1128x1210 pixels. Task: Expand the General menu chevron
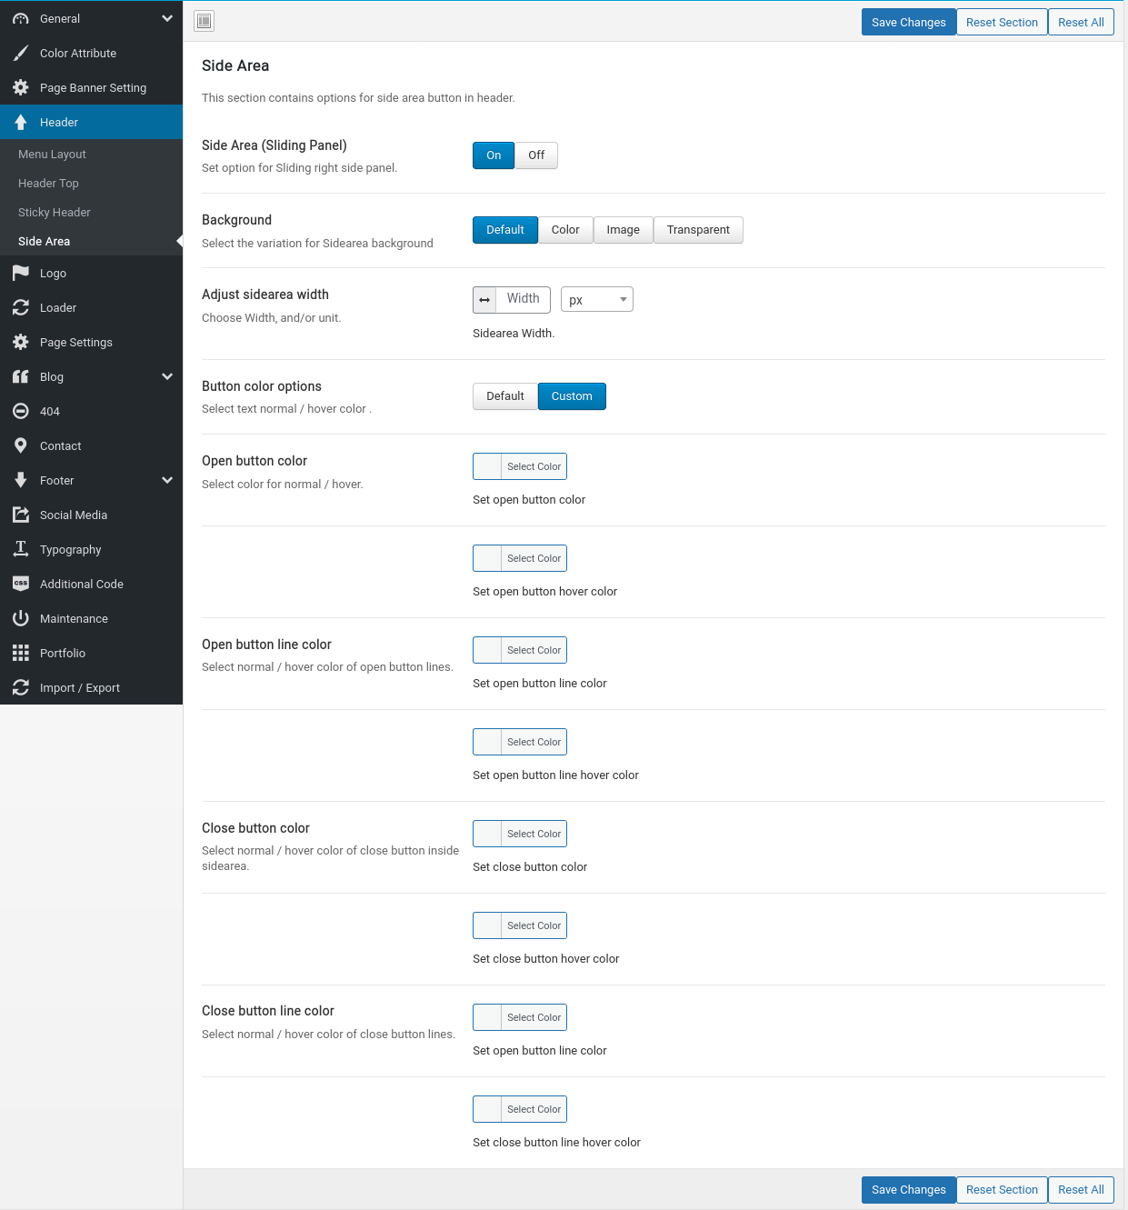(167, 18)
